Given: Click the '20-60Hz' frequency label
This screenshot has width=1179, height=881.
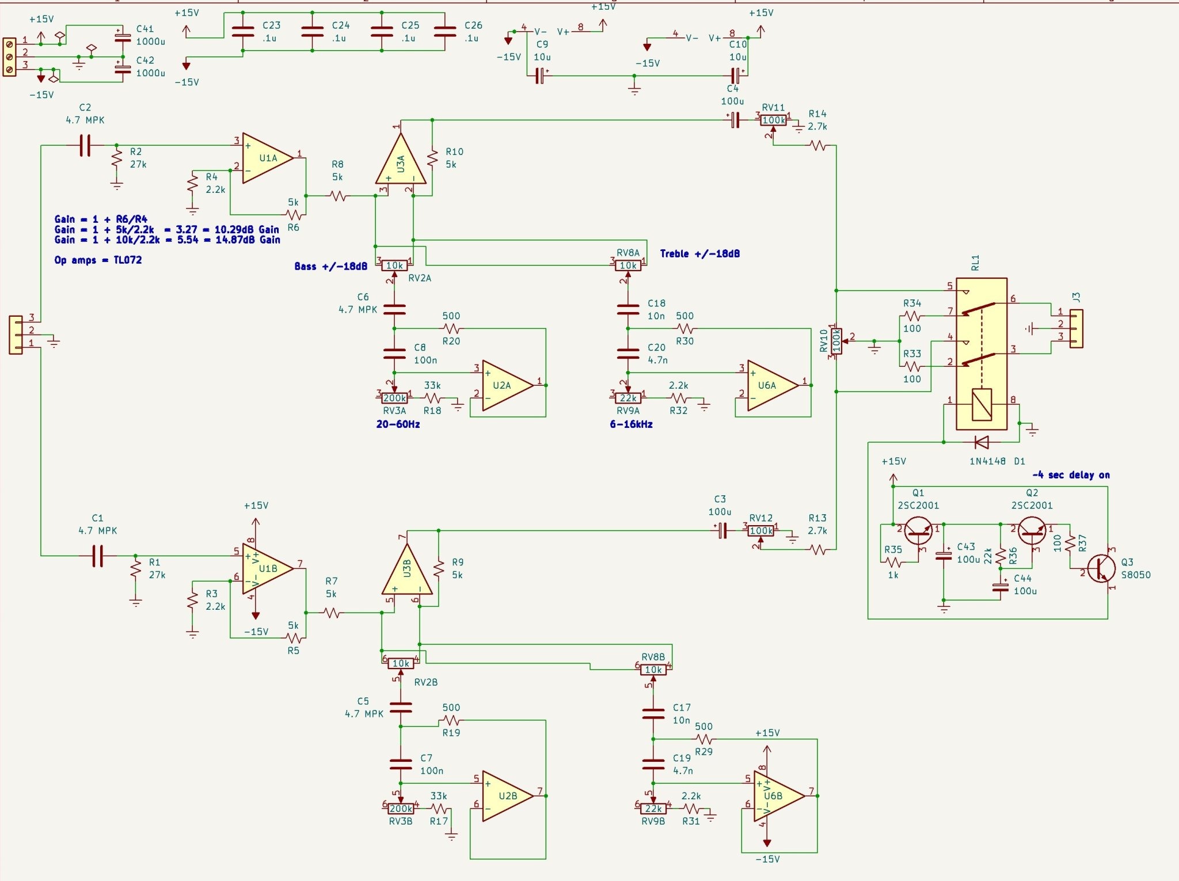Looking at the screenshot, I should click(x=398, y=424).
